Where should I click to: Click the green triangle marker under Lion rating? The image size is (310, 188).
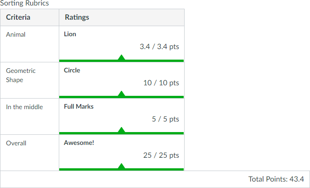click(x=121, y=58)
